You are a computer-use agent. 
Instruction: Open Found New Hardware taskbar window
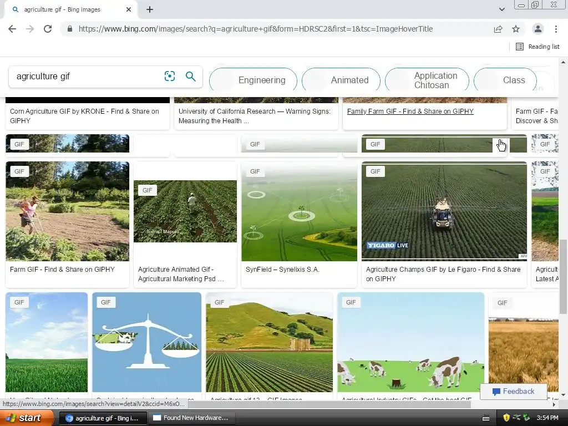pos(192,418)
